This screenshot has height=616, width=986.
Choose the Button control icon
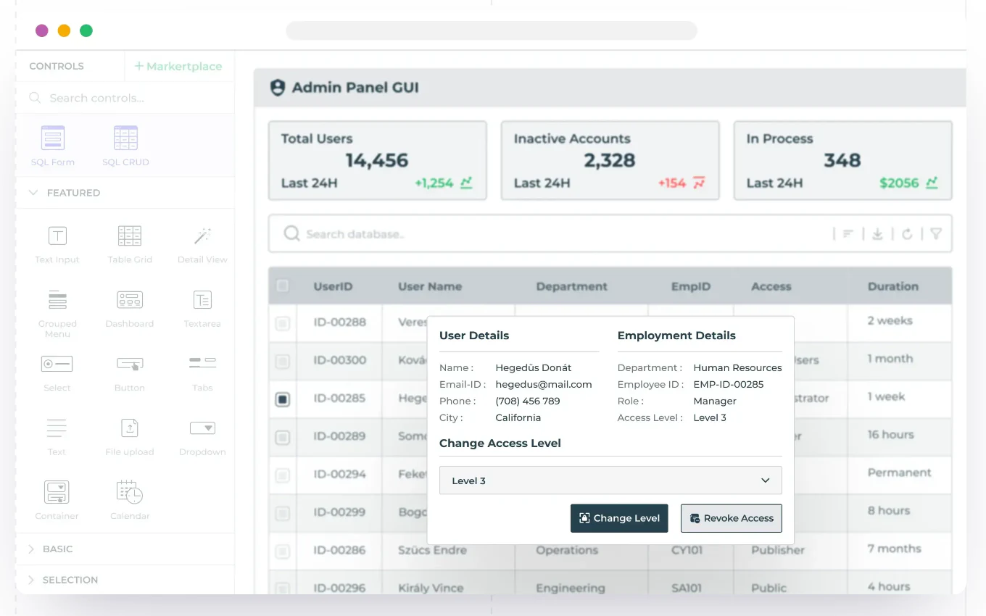click(130, 364)
